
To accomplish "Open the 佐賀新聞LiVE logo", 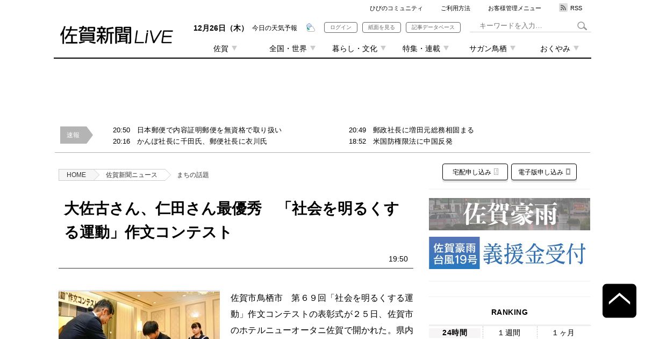I will 117,36.
